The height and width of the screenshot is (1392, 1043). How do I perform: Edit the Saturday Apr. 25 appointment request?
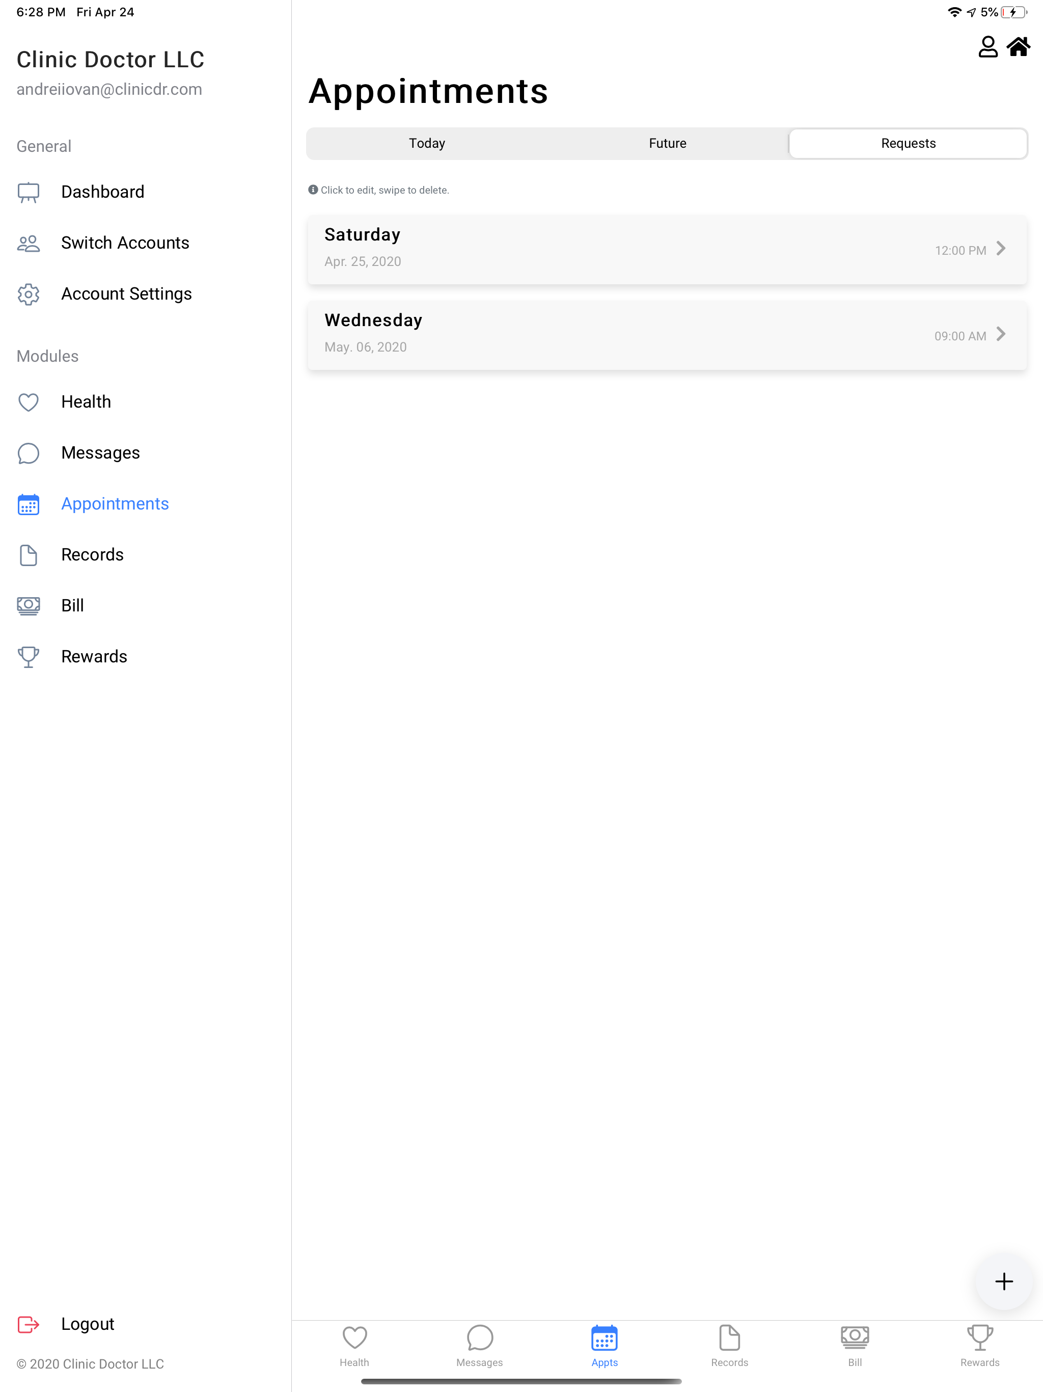point(667,249)
